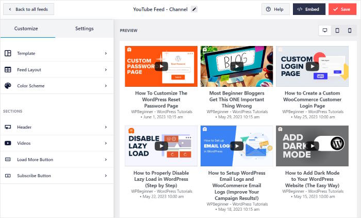
Task: Expand the Color Scheme chevron
Action: click(x=106, y=86)
